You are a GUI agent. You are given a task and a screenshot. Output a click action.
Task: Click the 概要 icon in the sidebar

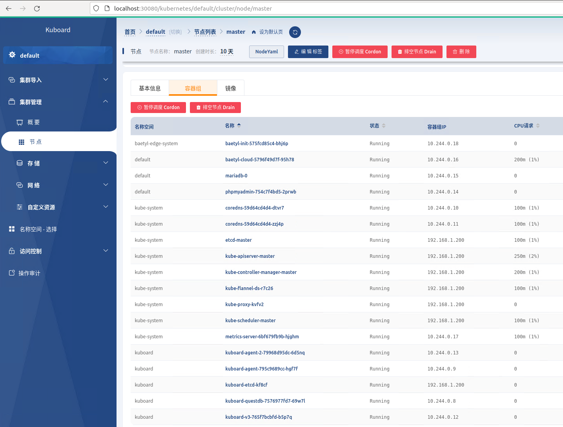pos(20,122)
